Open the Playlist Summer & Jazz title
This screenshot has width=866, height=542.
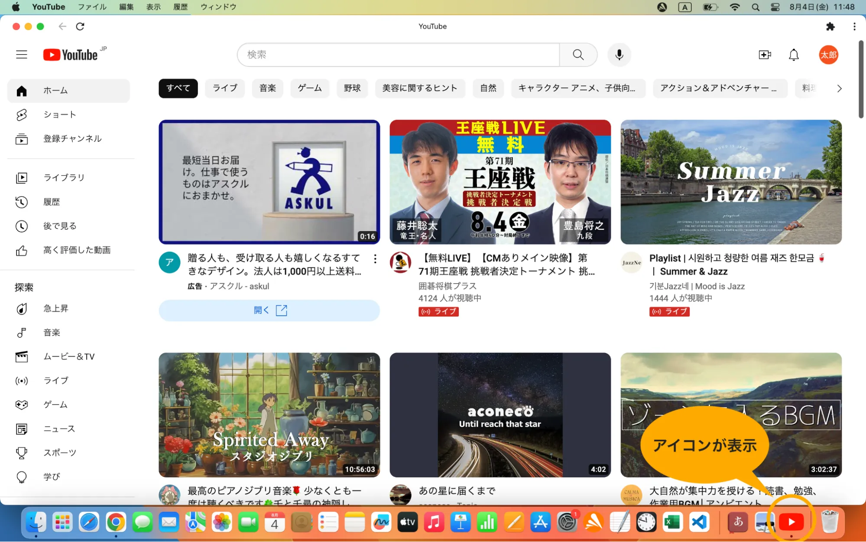tap(736, 264)
